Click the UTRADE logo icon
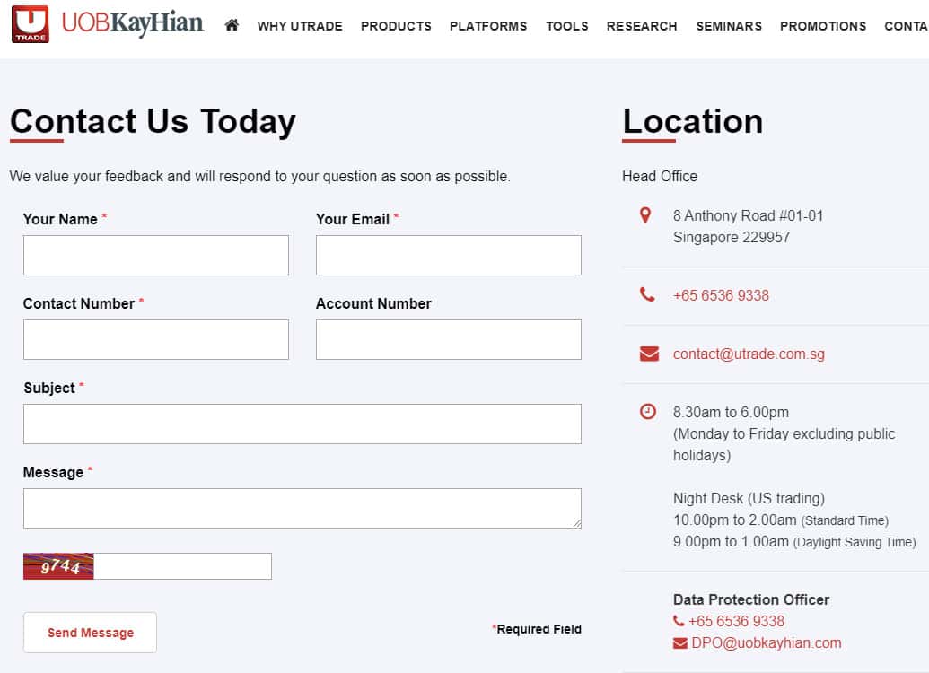The width and height of the screenshot is (929, 673). pyautogui.click(x=31, y=25)
